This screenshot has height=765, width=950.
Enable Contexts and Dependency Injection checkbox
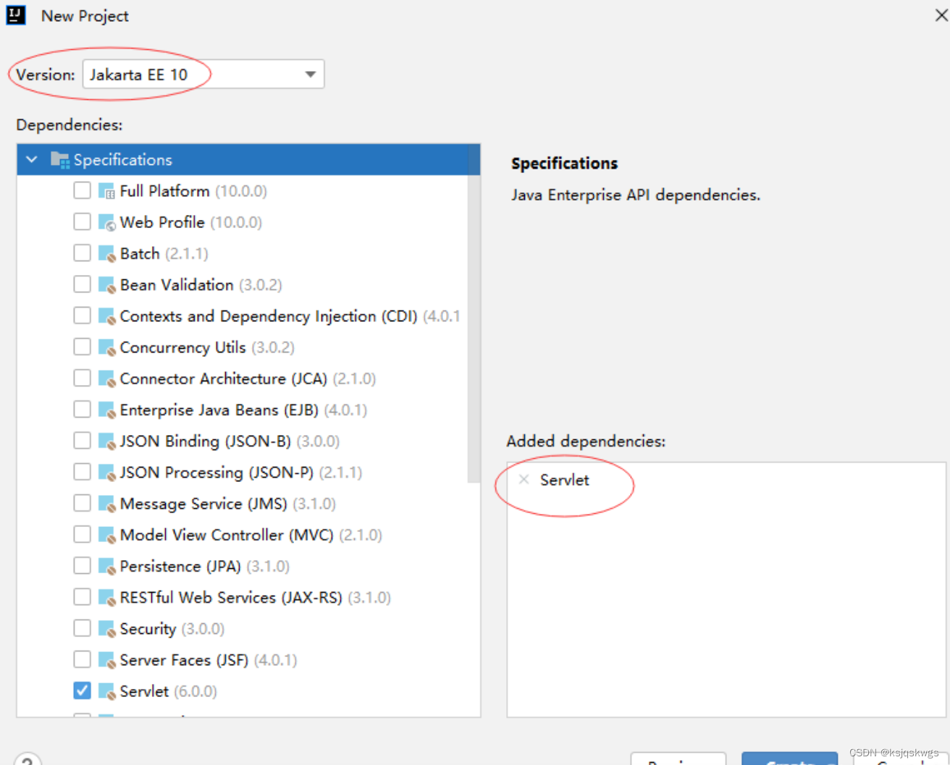pos(82,316)
